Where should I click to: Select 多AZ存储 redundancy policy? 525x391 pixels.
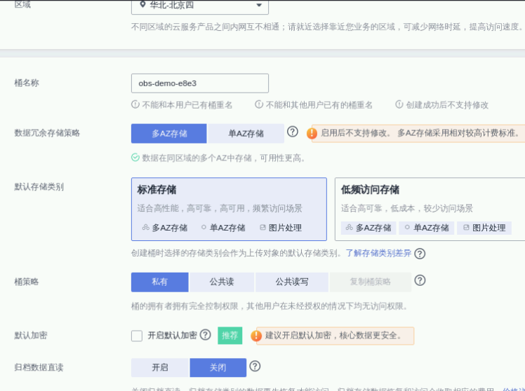coord(168,134)
